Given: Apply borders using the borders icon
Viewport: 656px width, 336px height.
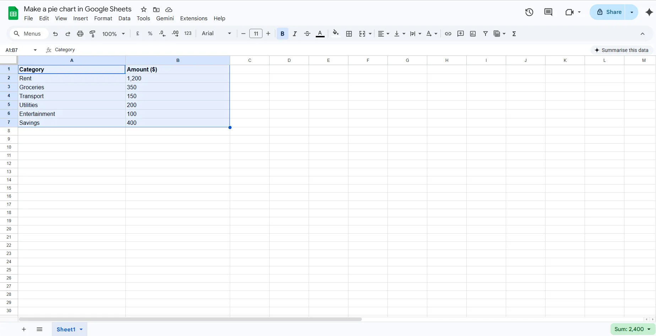Looking at the screenshot, I should point(349,33).
